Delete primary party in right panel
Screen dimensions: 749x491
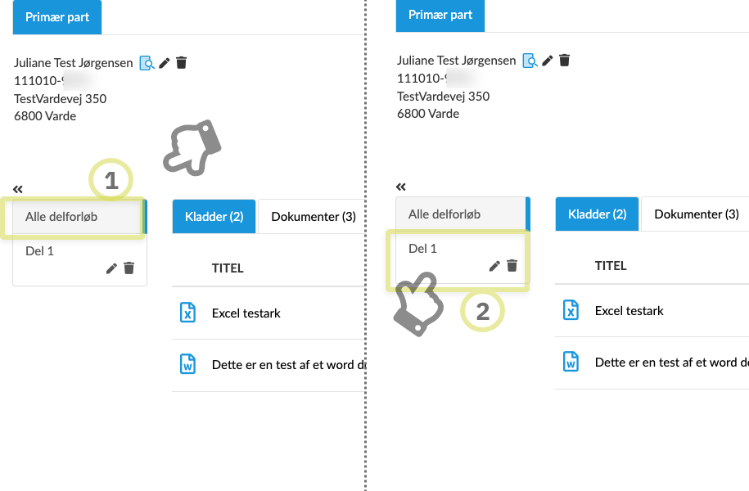[x=565, y=61]
